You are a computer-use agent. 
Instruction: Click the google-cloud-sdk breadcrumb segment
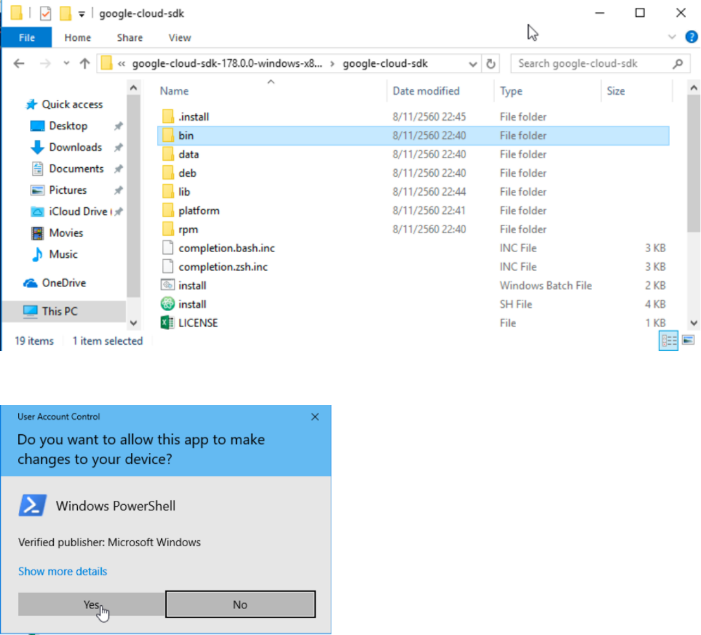(385, 63)
